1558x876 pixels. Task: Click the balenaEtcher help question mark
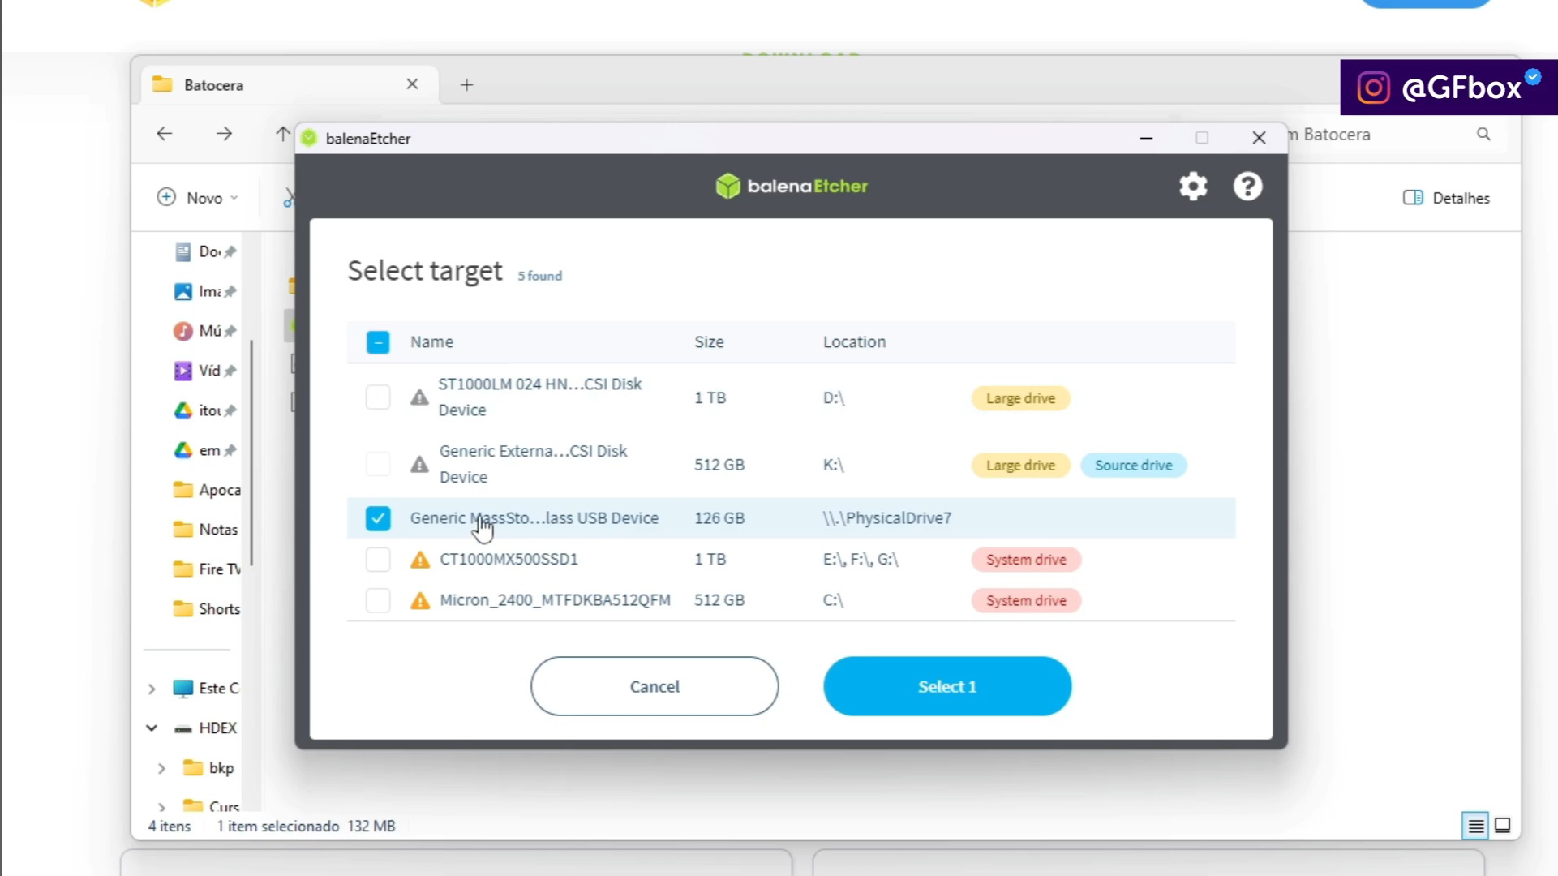coord(1247,187)
